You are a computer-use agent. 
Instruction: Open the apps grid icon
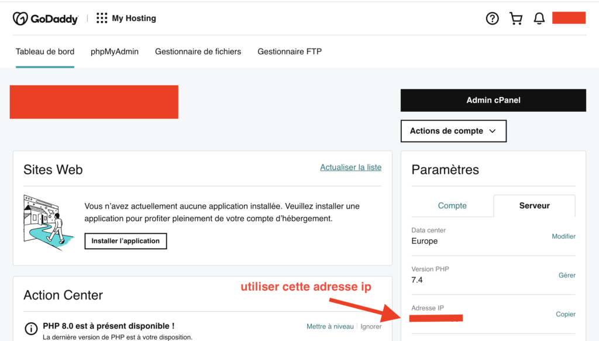click(x=102, y=18)
